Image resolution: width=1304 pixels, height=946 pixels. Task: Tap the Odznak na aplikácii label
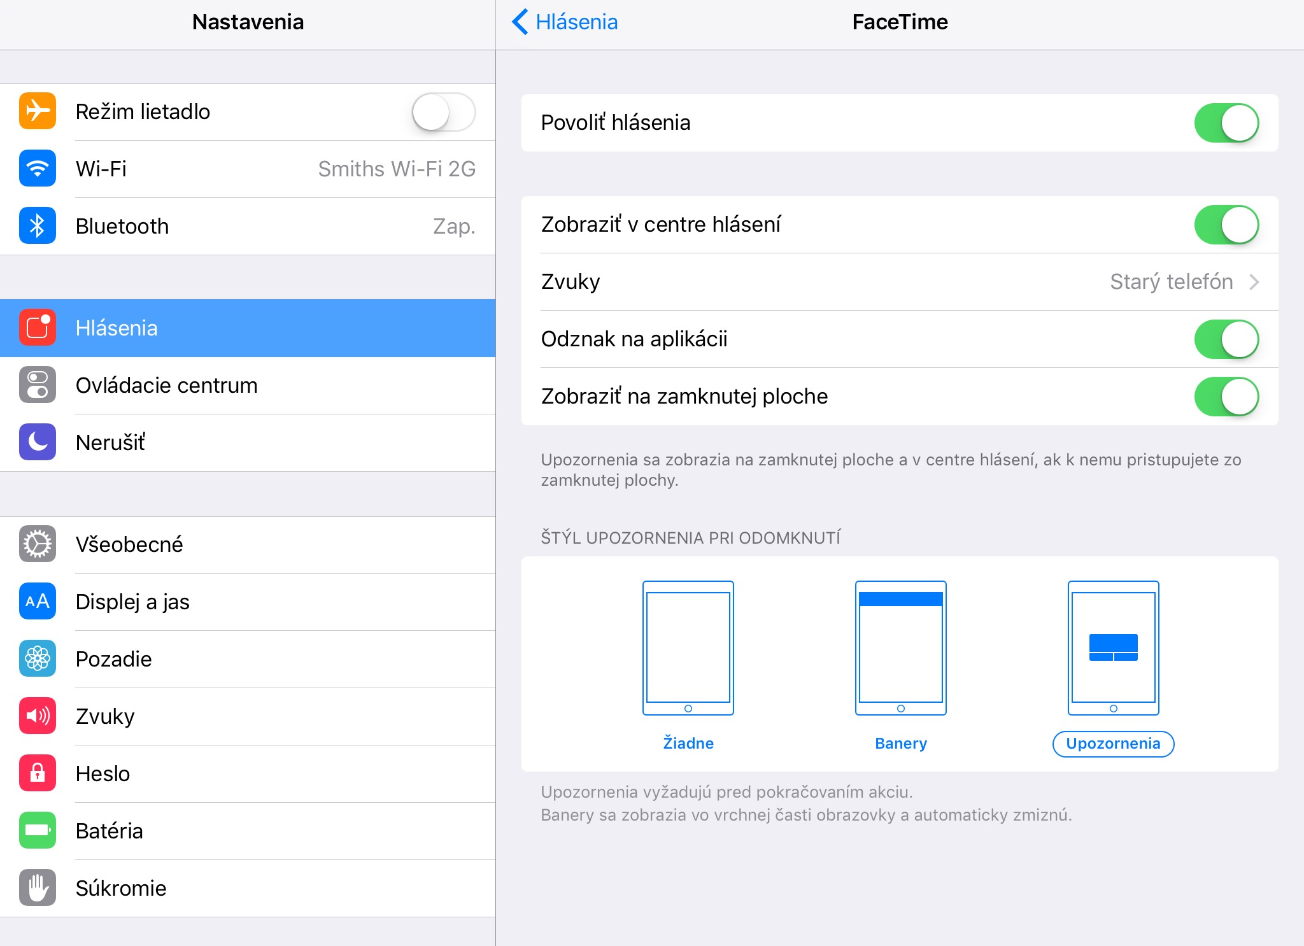coord(634,339)
